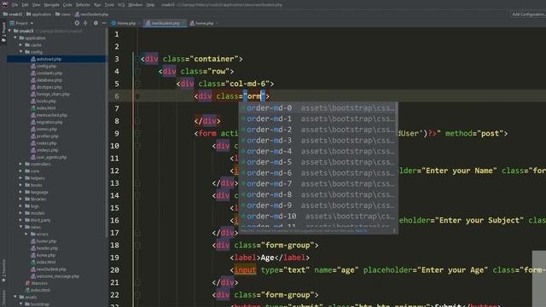Select routes.php in project tree
The image size is (546, 307).
coord(46,143)
